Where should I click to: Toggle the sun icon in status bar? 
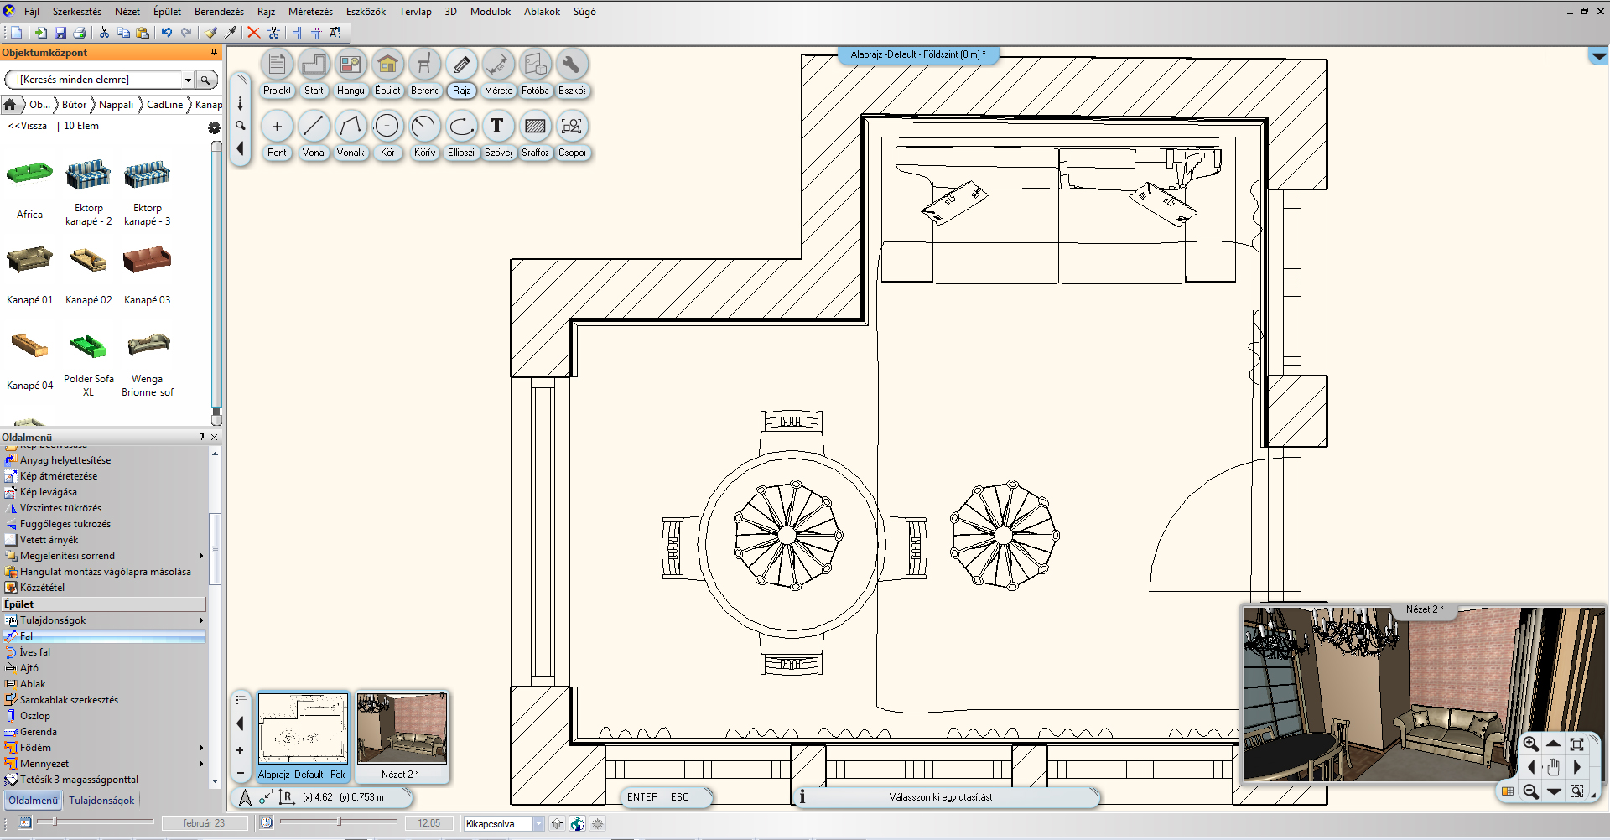click(598, 824)
